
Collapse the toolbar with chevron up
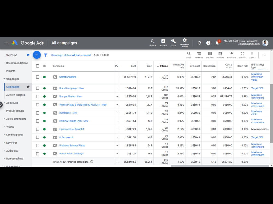pos(265,55)
